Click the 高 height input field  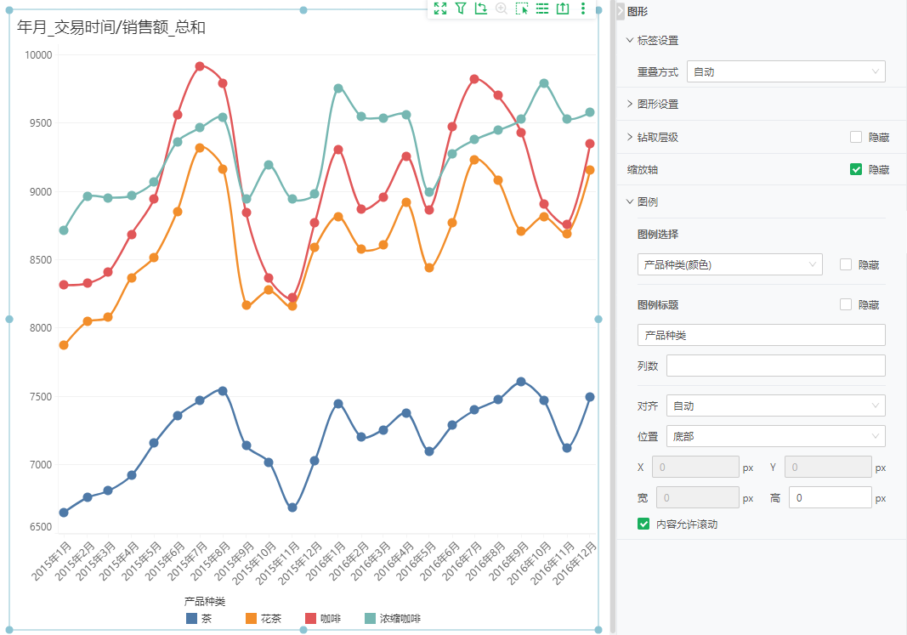point(828,498)
